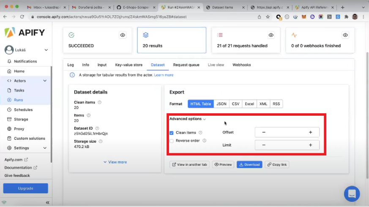Collapse the sidebar with double chevron
Image resolution: width=369 pixels, height=207 pixels.
tap(47, 202)
